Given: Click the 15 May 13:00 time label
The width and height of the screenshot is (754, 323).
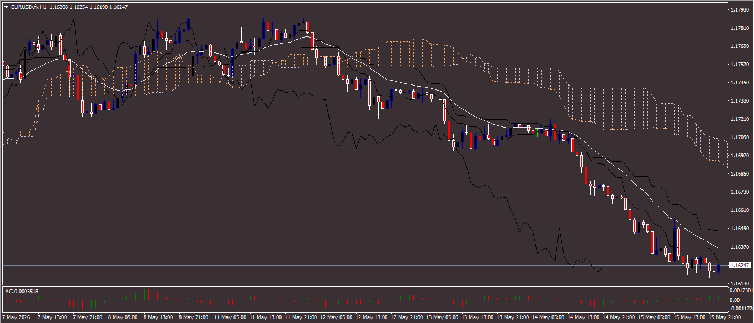Looking at the screenshot, I should point(689,318).
